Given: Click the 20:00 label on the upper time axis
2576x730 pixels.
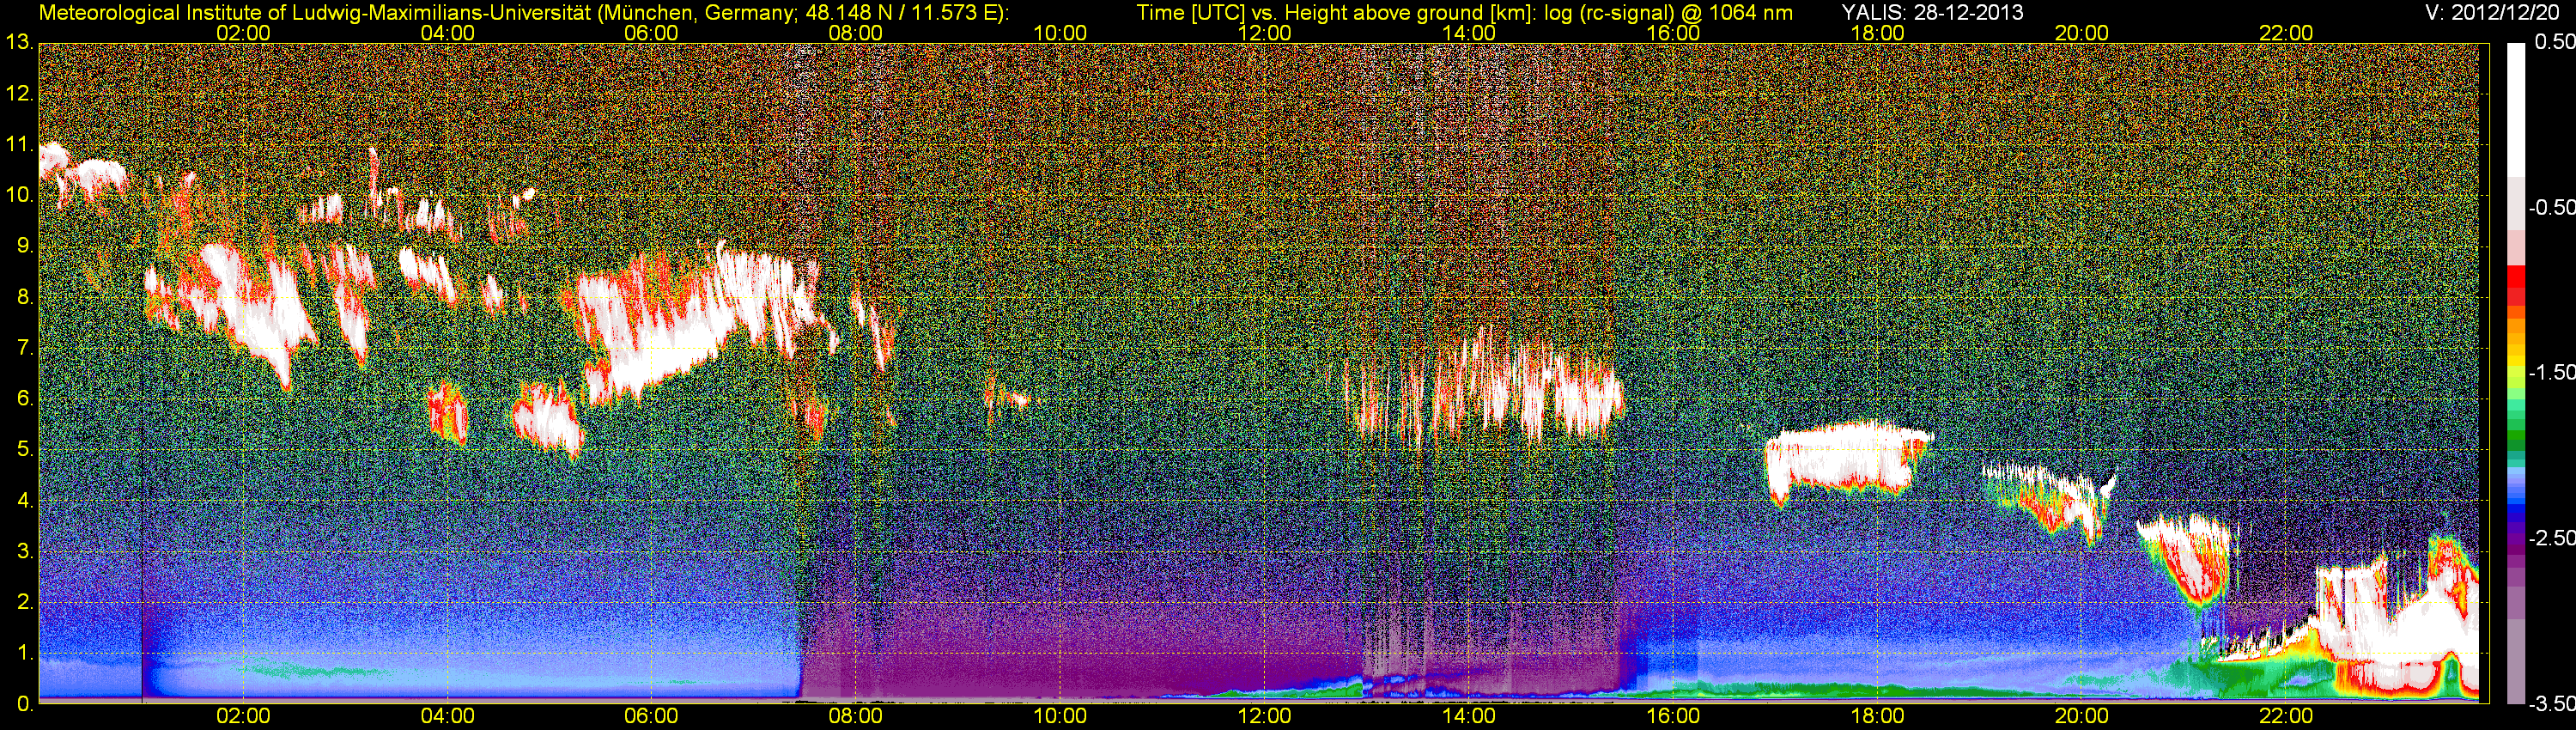Looking at the screenshot, I should tap(2082, 33).
